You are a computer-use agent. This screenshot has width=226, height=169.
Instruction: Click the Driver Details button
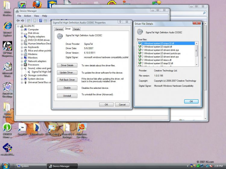point(67,65)
